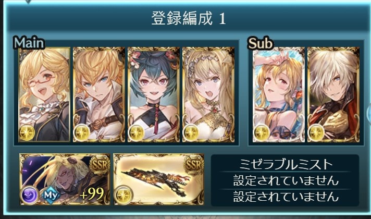Click the SSR badge on the summon card
371x219 pixels.
coord(100,164)
